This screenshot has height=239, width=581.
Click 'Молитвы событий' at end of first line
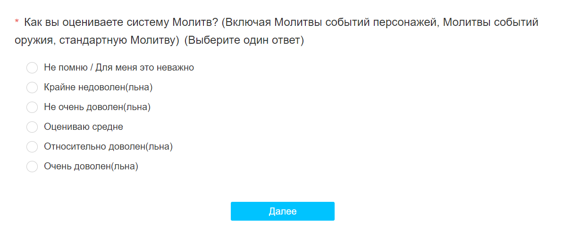pyautogui.click(x=491, y=22)
